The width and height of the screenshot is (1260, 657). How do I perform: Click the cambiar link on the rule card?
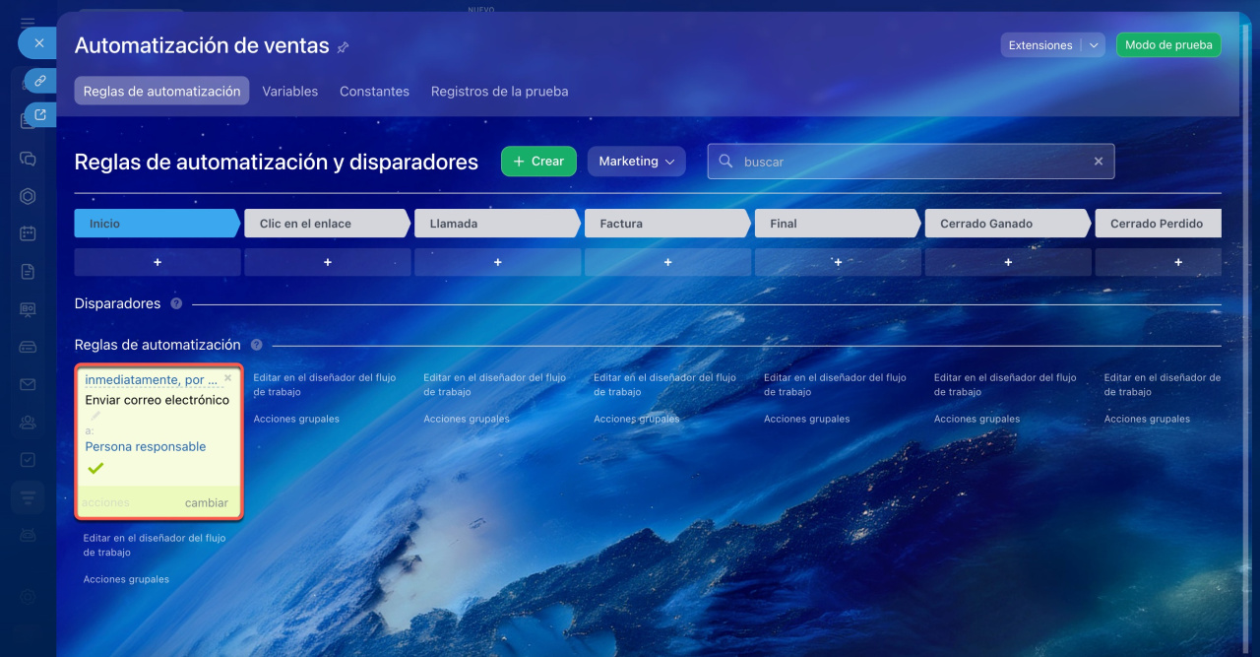[207, 503]
